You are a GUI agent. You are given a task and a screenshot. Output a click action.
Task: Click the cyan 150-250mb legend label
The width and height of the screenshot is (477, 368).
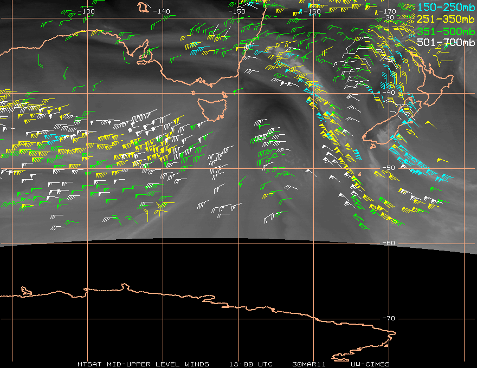pos(446,7)
